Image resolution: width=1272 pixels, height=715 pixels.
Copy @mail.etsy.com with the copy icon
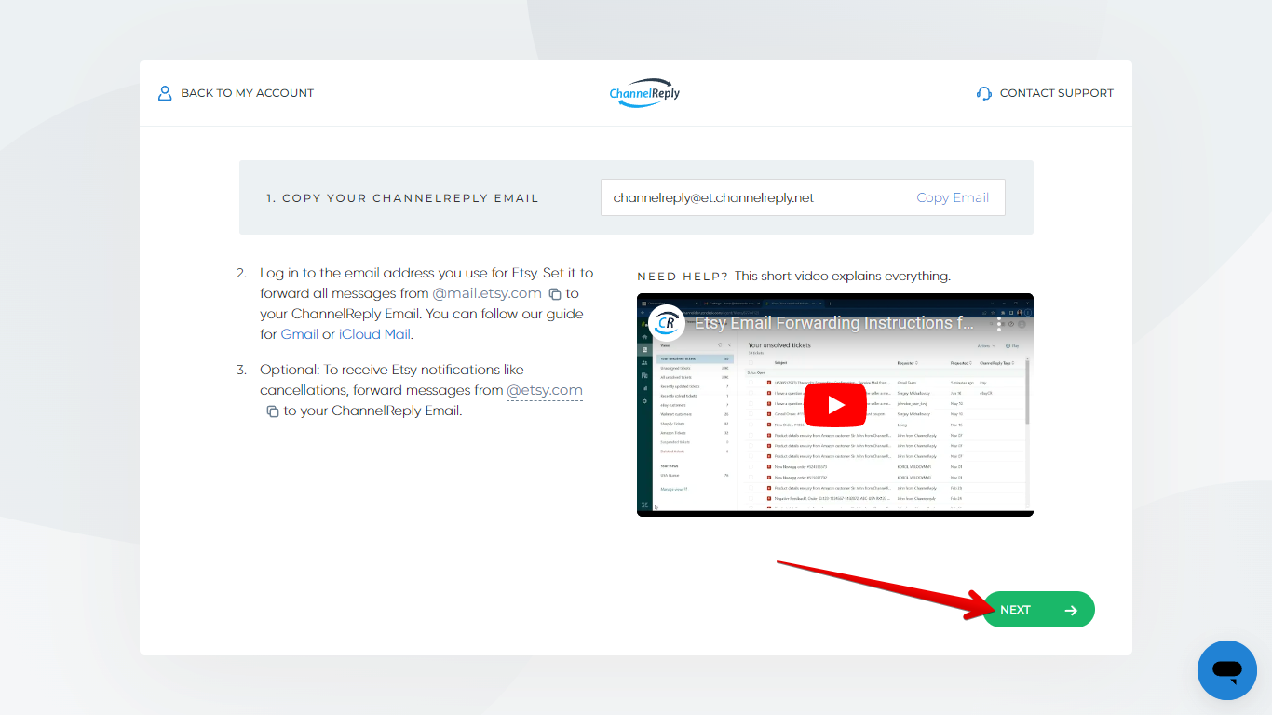point(555,294)
